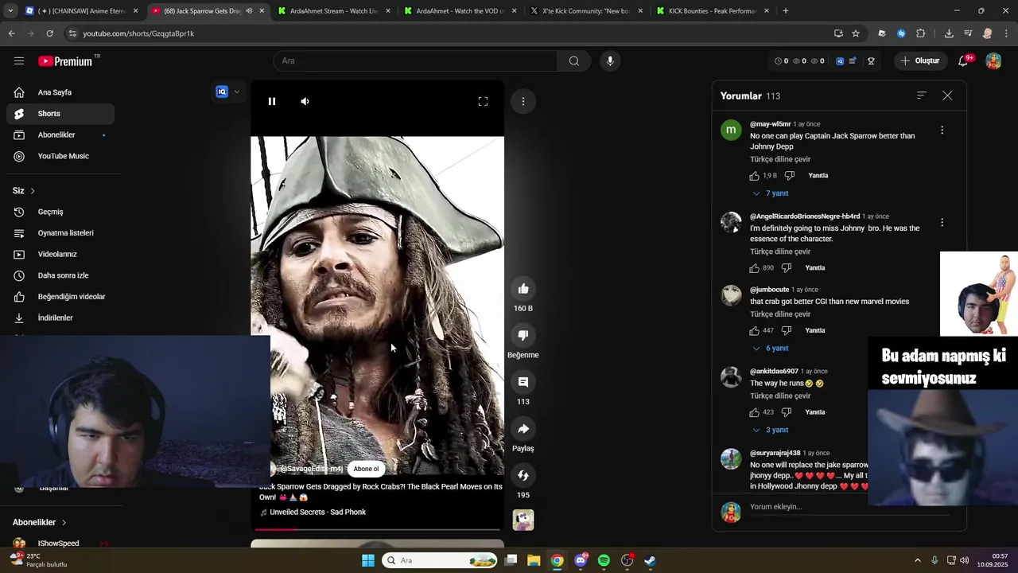Open Geçmiş history
This screenshot has height=573, width=1018.
60,212
